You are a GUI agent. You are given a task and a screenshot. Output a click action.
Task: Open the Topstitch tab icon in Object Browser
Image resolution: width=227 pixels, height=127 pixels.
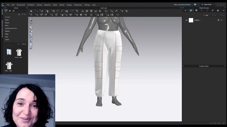[x=207, y=10]
